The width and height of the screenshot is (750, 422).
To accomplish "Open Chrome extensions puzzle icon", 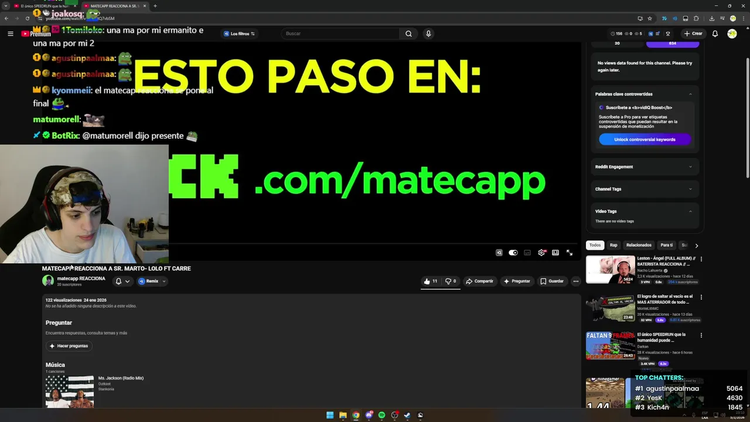I will pyautogui.click(x=696, y=18).
